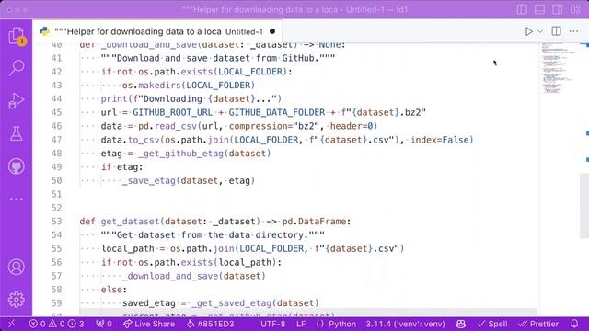
Task: Open Customize Layout icon in title bar
Action: [x=575, y=9]
